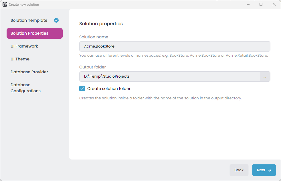Screen dimensions: 281x181
Task: Open the UI Framework wizard step
Action: (x=24, y=46)
